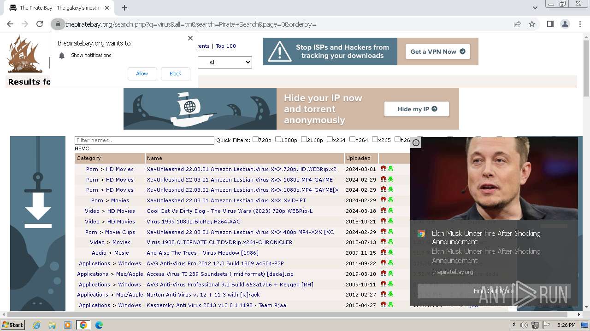
Task: Click Audio category link on Trees row
Action: 99,253
